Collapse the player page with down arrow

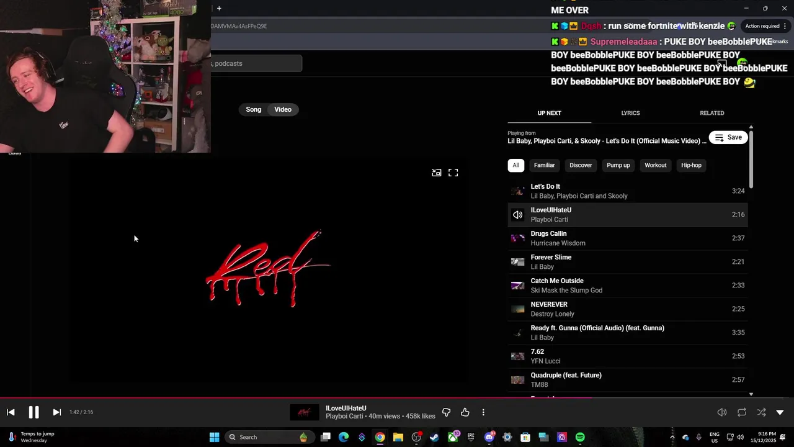[x=780, y=412]
